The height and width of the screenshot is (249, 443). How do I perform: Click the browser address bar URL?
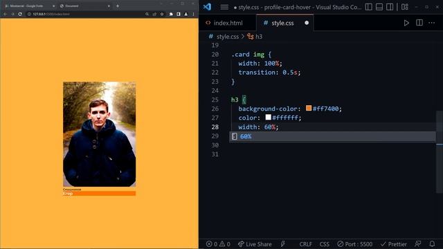(x=51, y=14)
